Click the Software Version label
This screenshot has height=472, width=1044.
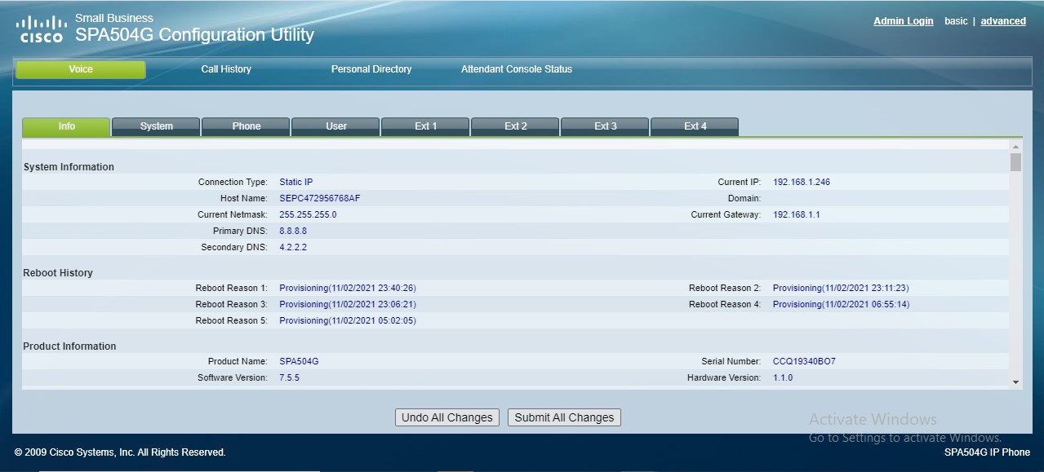tap(233, 377)
